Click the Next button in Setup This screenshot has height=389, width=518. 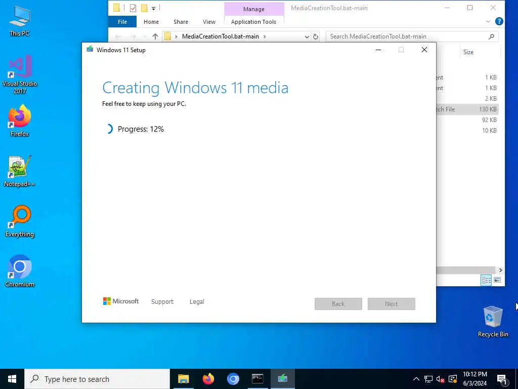point(391,304)
